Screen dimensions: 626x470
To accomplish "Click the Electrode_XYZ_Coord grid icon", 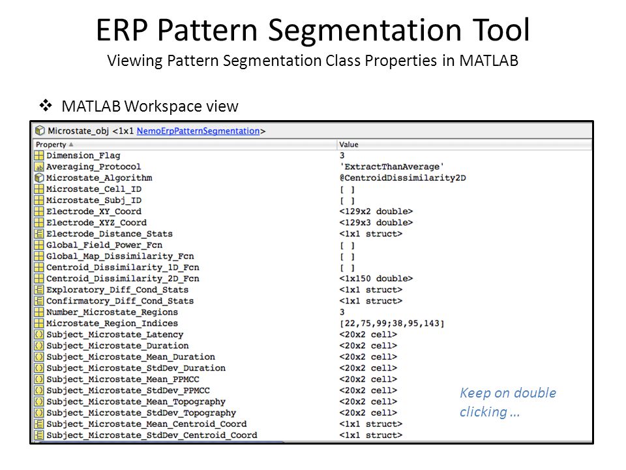I will (38, 223).
